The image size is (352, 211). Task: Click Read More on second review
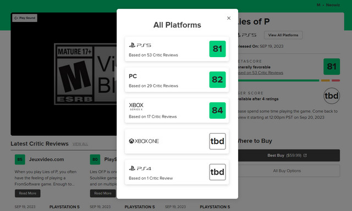tap(103, 193)
